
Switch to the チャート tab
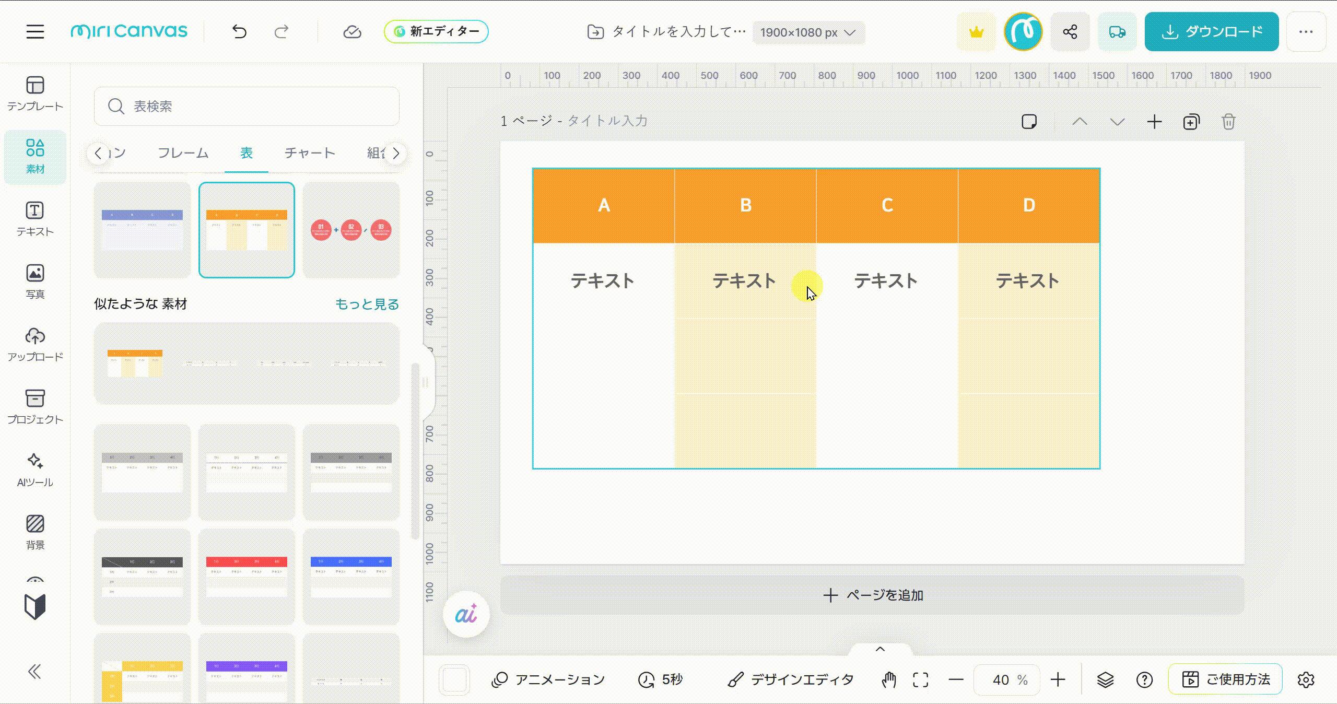(x=309, y=153)
